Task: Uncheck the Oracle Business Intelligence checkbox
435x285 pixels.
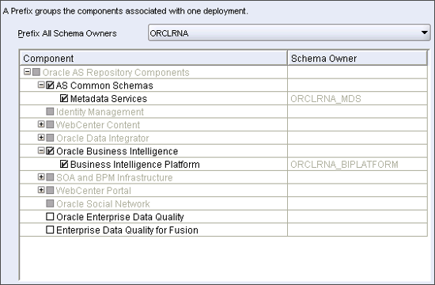Action: point(50,151)
